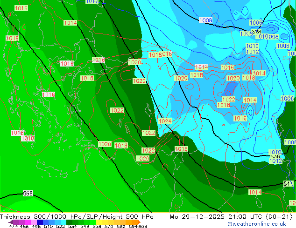The height and width of the screenshot is (228, 296).
Task: Click the dark navy blue legend swatch
Action: point(39,222)
